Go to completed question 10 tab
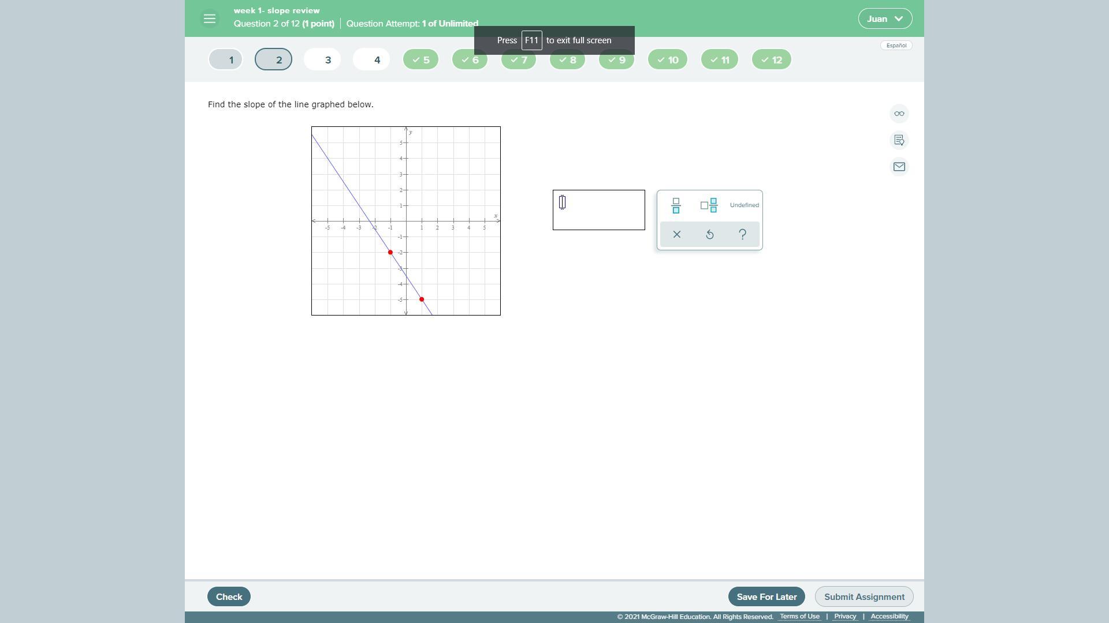The image size is (1109, 623). (x=668, y=59)
